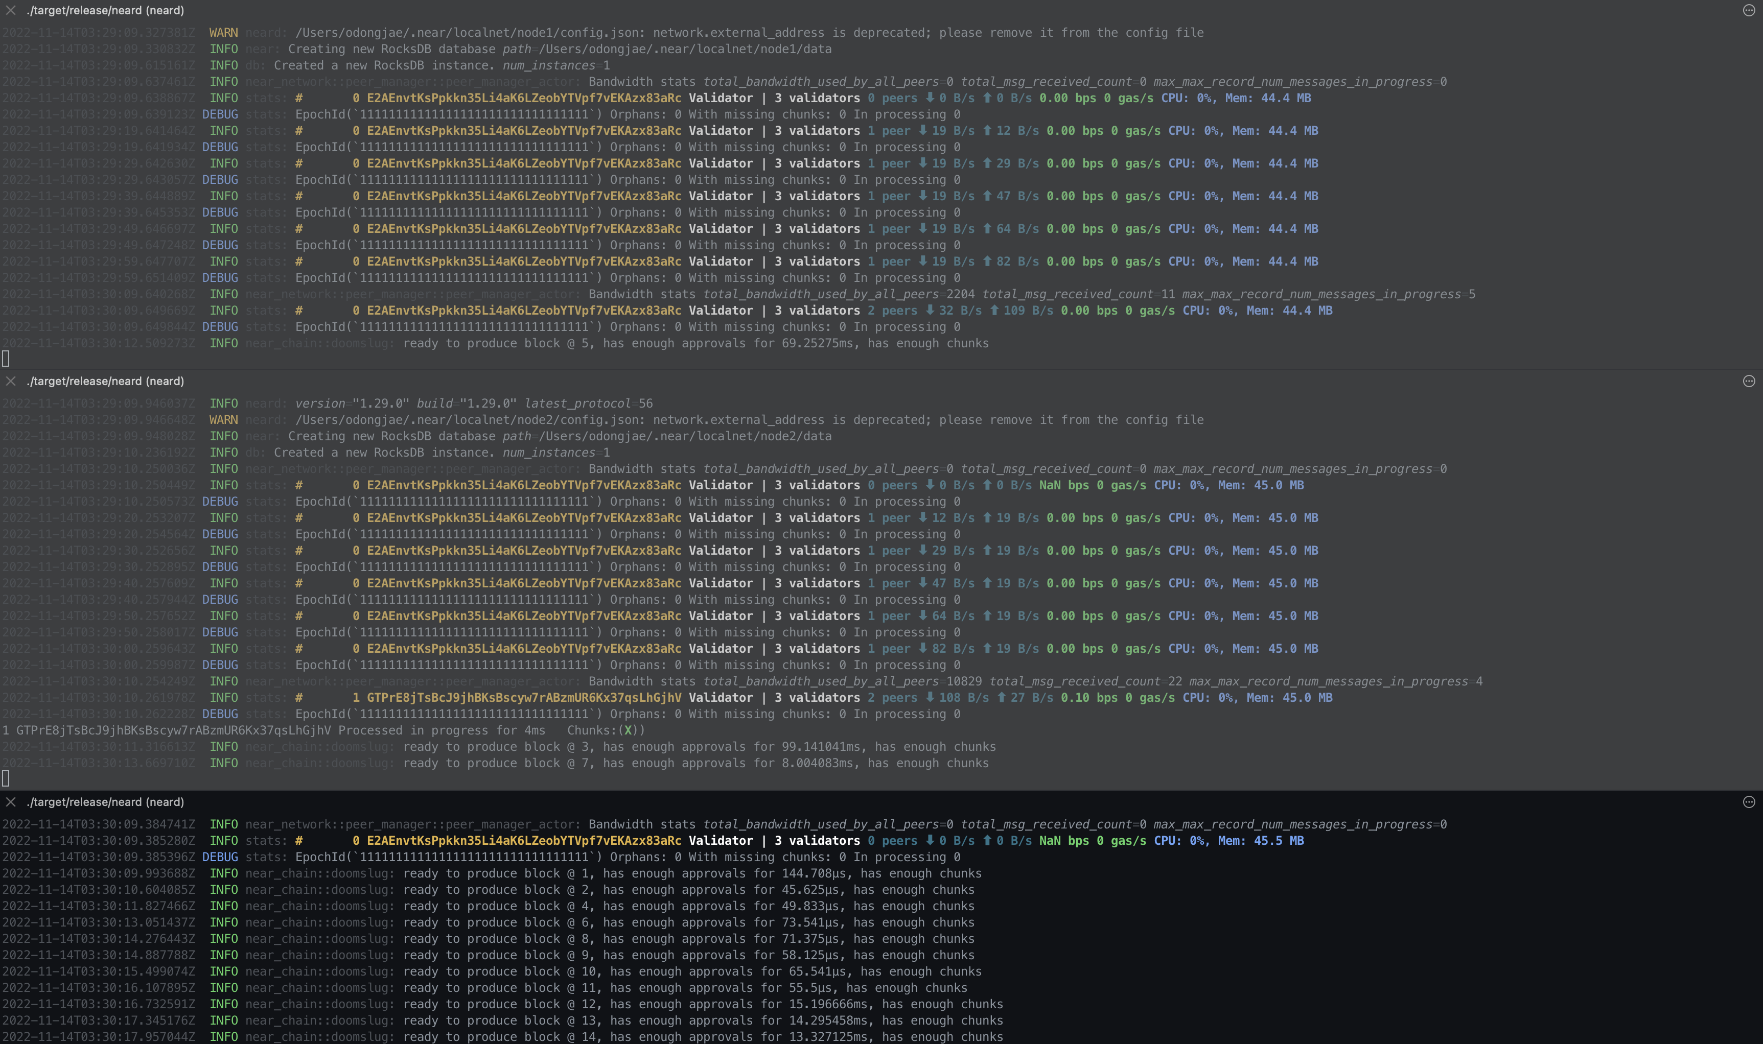Click the 'produce block @ 7' log line
This screenshot has height=1044, width=1763.
point(695,763)
